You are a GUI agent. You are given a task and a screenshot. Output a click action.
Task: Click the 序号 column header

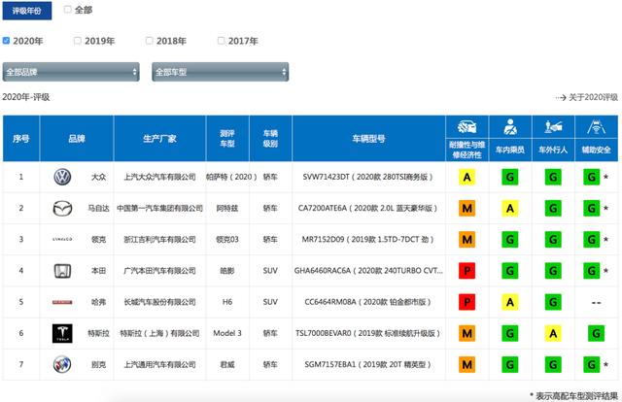(x=21, y=138)
